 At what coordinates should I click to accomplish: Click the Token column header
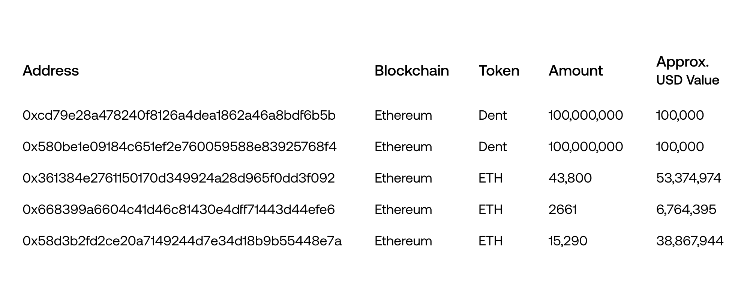point(499,71)
